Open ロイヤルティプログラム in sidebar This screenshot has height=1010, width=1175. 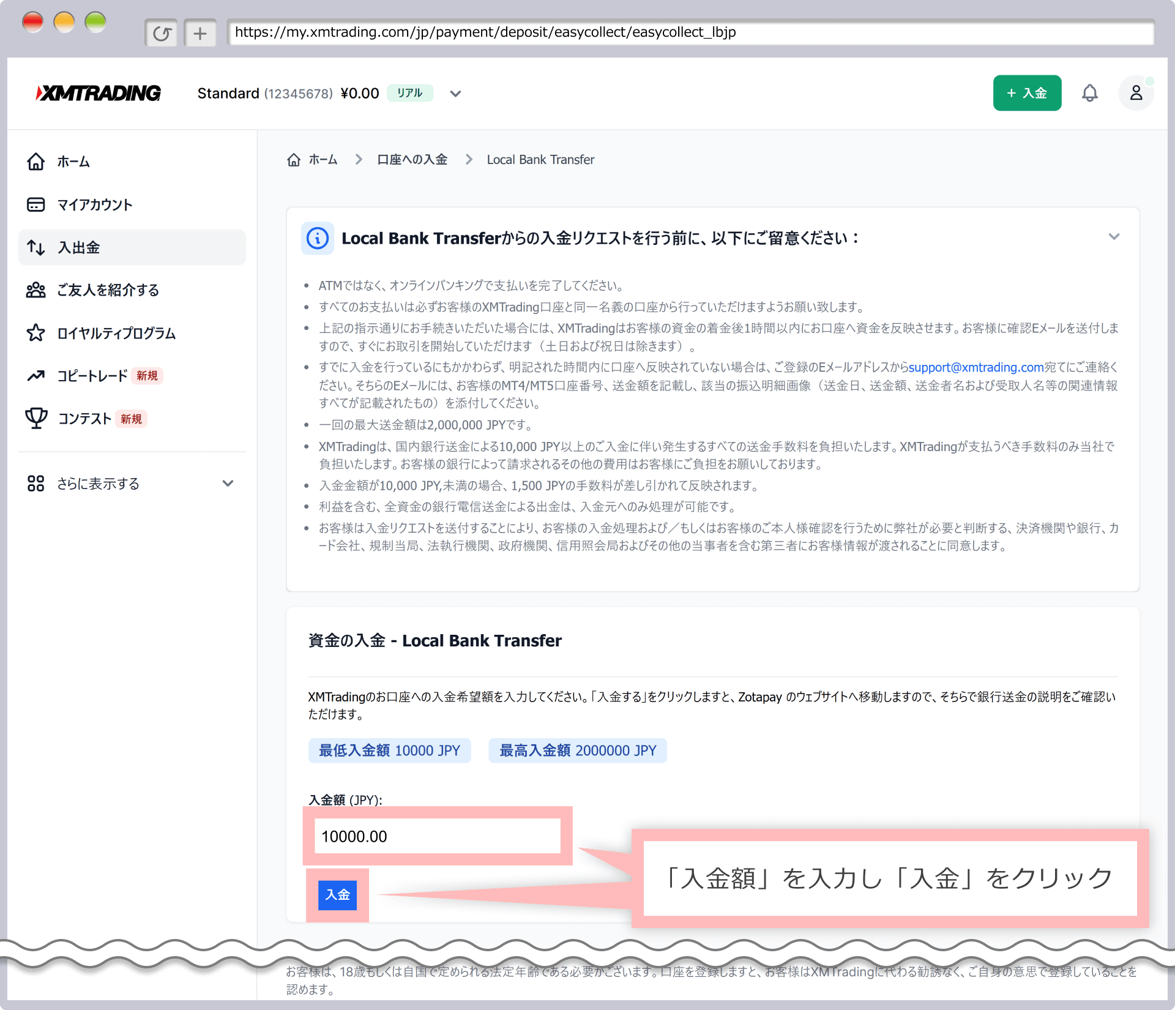coord(116,333)
